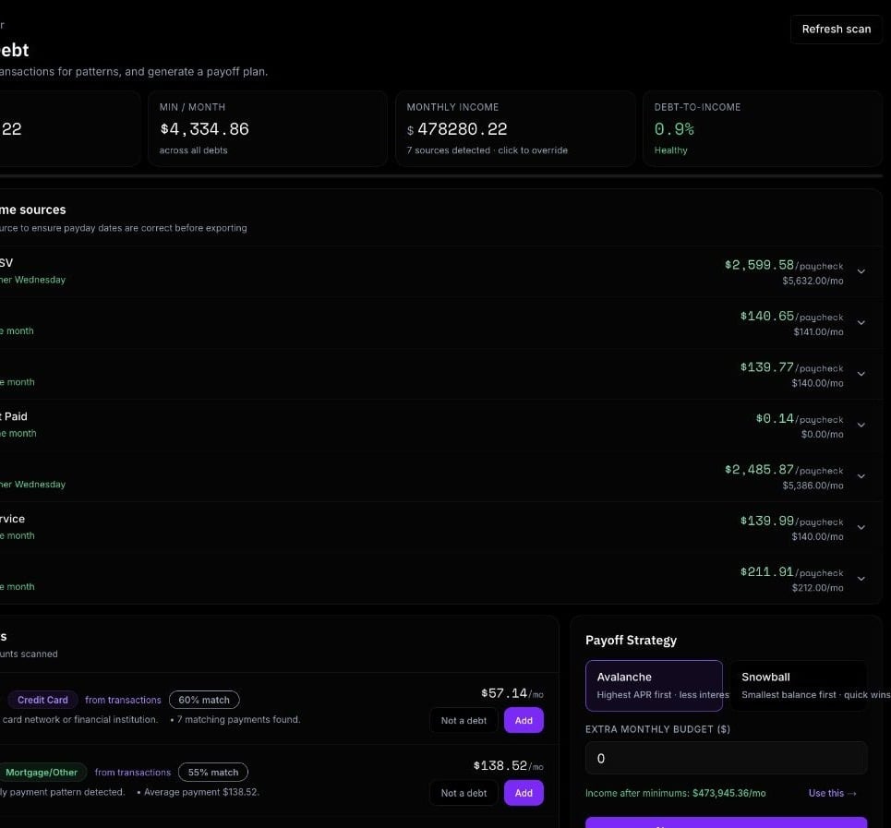Add the $57.14/mo credit card debt
891x828 pixels.
pos(524,720)
